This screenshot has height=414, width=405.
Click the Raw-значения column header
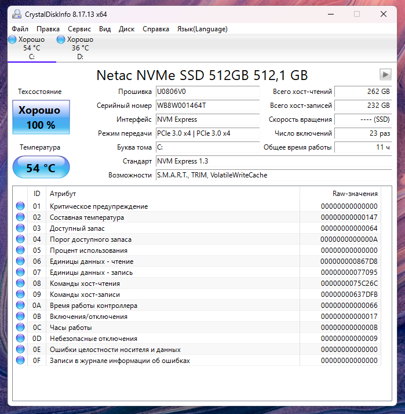(340, 194)
